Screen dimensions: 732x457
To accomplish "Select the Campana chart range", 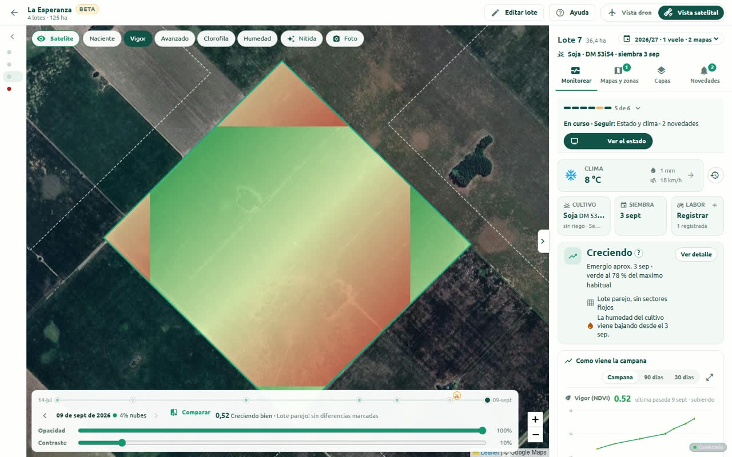I will [620, 377].
